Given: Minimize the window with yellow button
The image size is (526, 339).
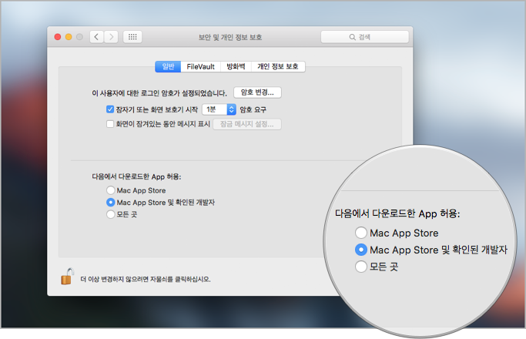Looking at the screenshot, I should 69,37.
